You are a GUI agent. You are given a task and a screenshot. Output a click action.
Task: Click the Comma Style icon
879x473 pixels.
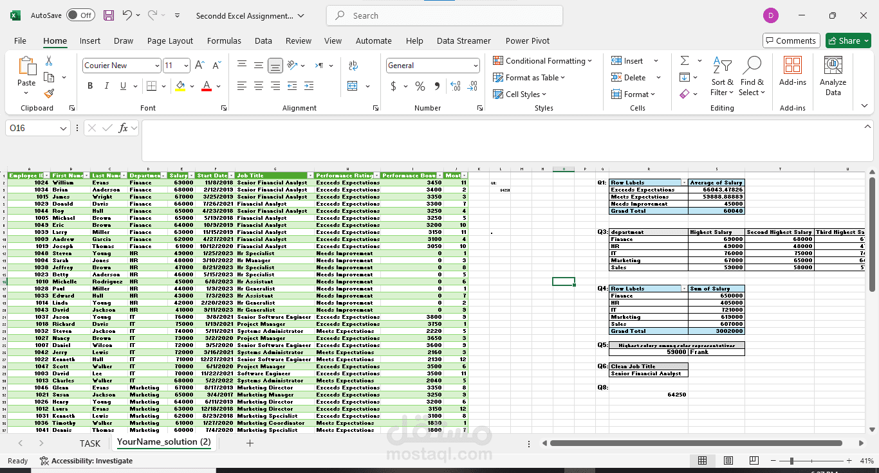coord(437,86)
